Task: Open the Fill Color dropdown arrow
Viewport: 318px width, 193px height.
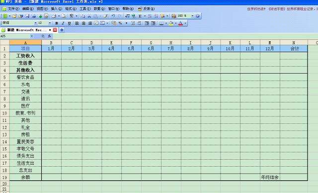Action: 175,23
